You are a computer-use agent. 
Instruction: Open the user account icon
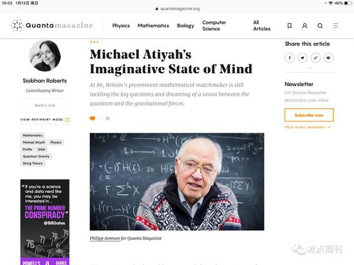[x=305, y=26]
